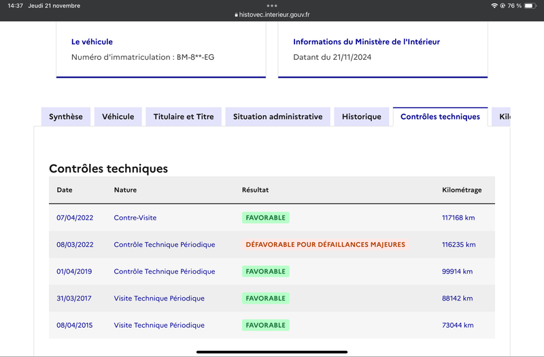Image resolution: width=544 pixels, height=357 pixels.
Task: Open the Historique tab
Action: 362,116
